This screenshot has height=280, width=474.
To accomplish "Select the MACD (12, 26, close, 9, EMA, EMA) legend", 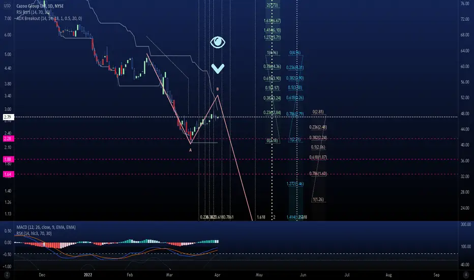I will click(x=46, y=227).
